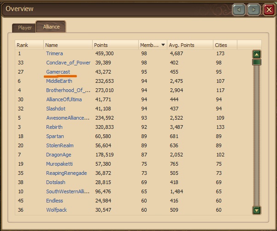The image size is (277, 231).
Task: Click the scrollbar down arrow
Action: click(x=257, y=210)
